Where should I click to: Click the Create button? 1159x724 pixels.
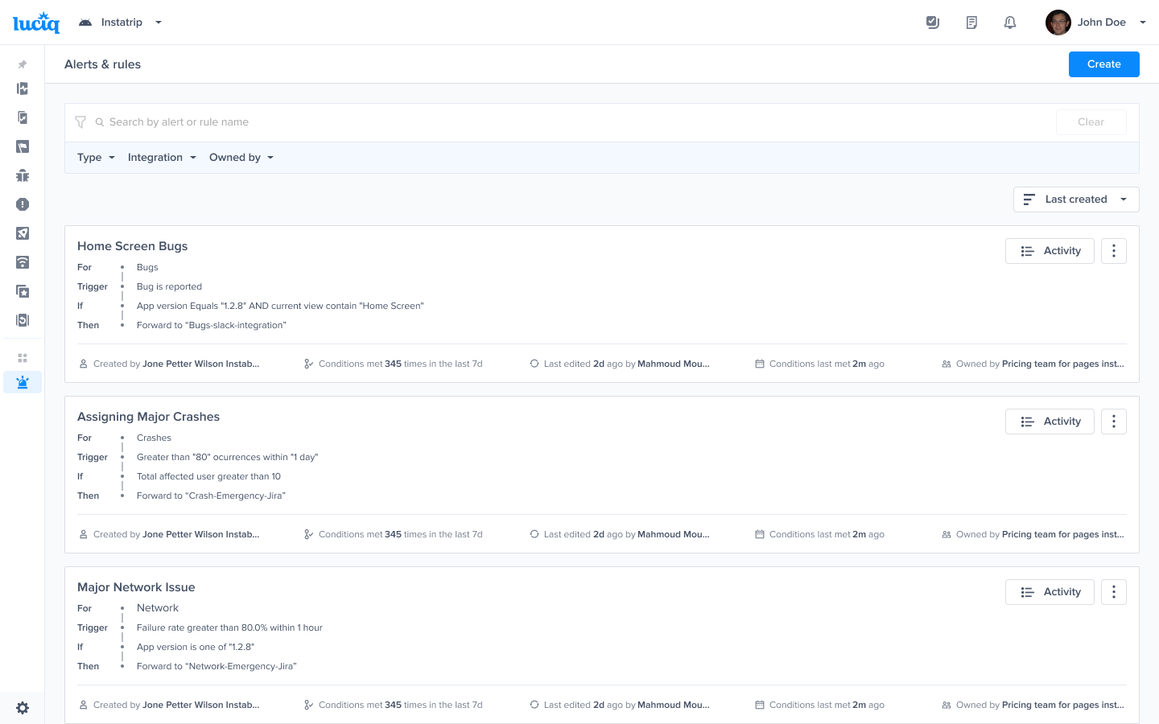pos(1103,64)
